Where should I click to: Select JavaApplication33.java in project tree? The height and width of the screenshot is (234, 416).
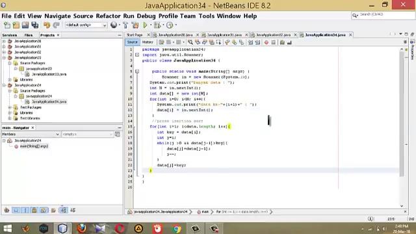click(49, 74)
